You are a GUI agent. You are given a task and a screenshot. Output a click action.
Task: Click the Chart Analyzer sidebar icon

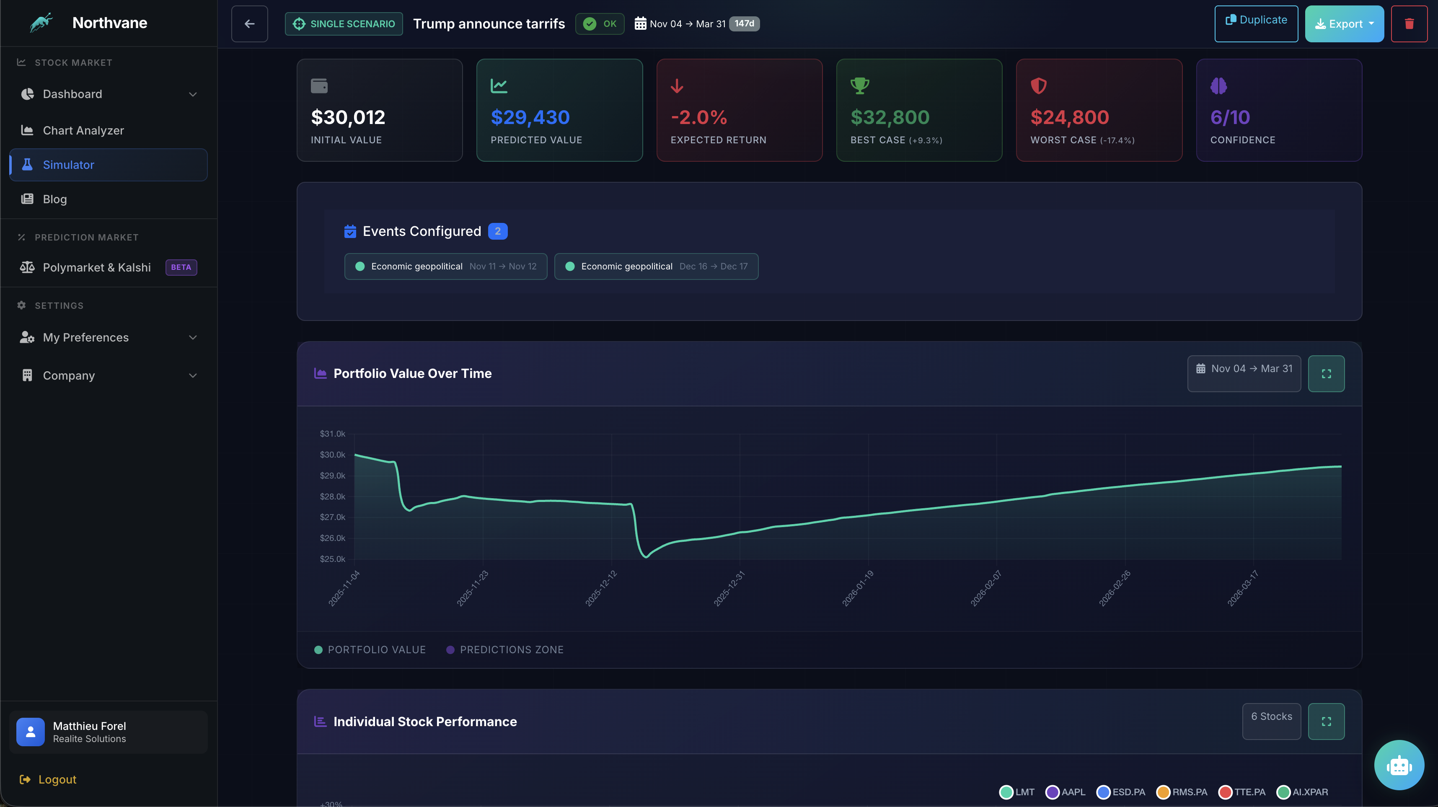pyautogui.click(x=27, y=130)
